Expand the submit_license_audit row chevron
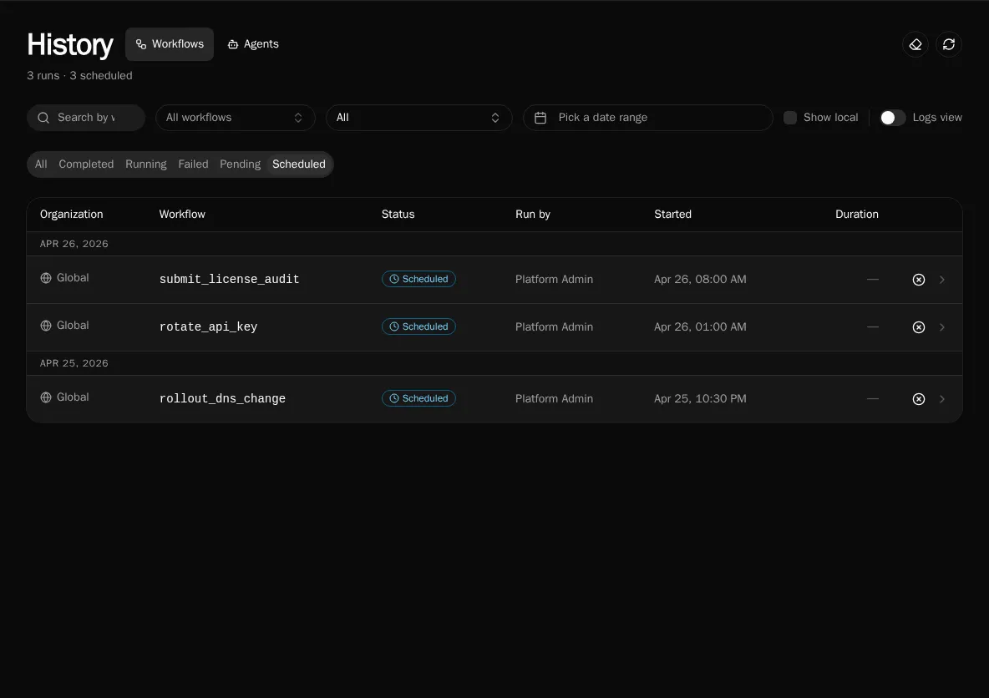The image size is (989, 698). pyautogui.click(x=941, y=280)
